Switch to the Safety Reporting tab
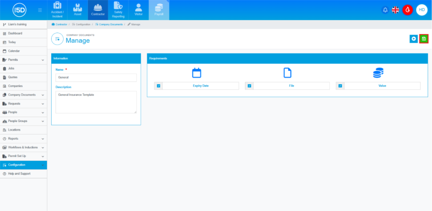The height and width of the screenshot is (211, 432). coord(118,10)
